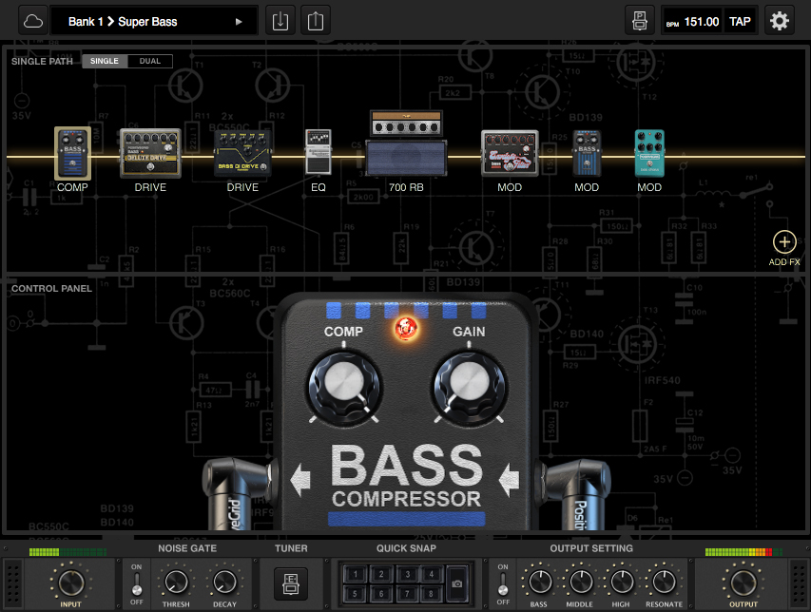Viewport: 811px width, 612px height.
Task: Adjust the GAIN knob on the Bass Compressor
Action: 468,388
